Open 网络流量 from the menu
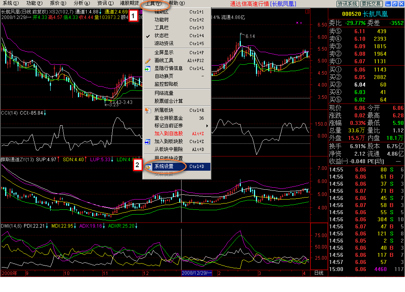The image size is (405, 292). pos(177,93)
